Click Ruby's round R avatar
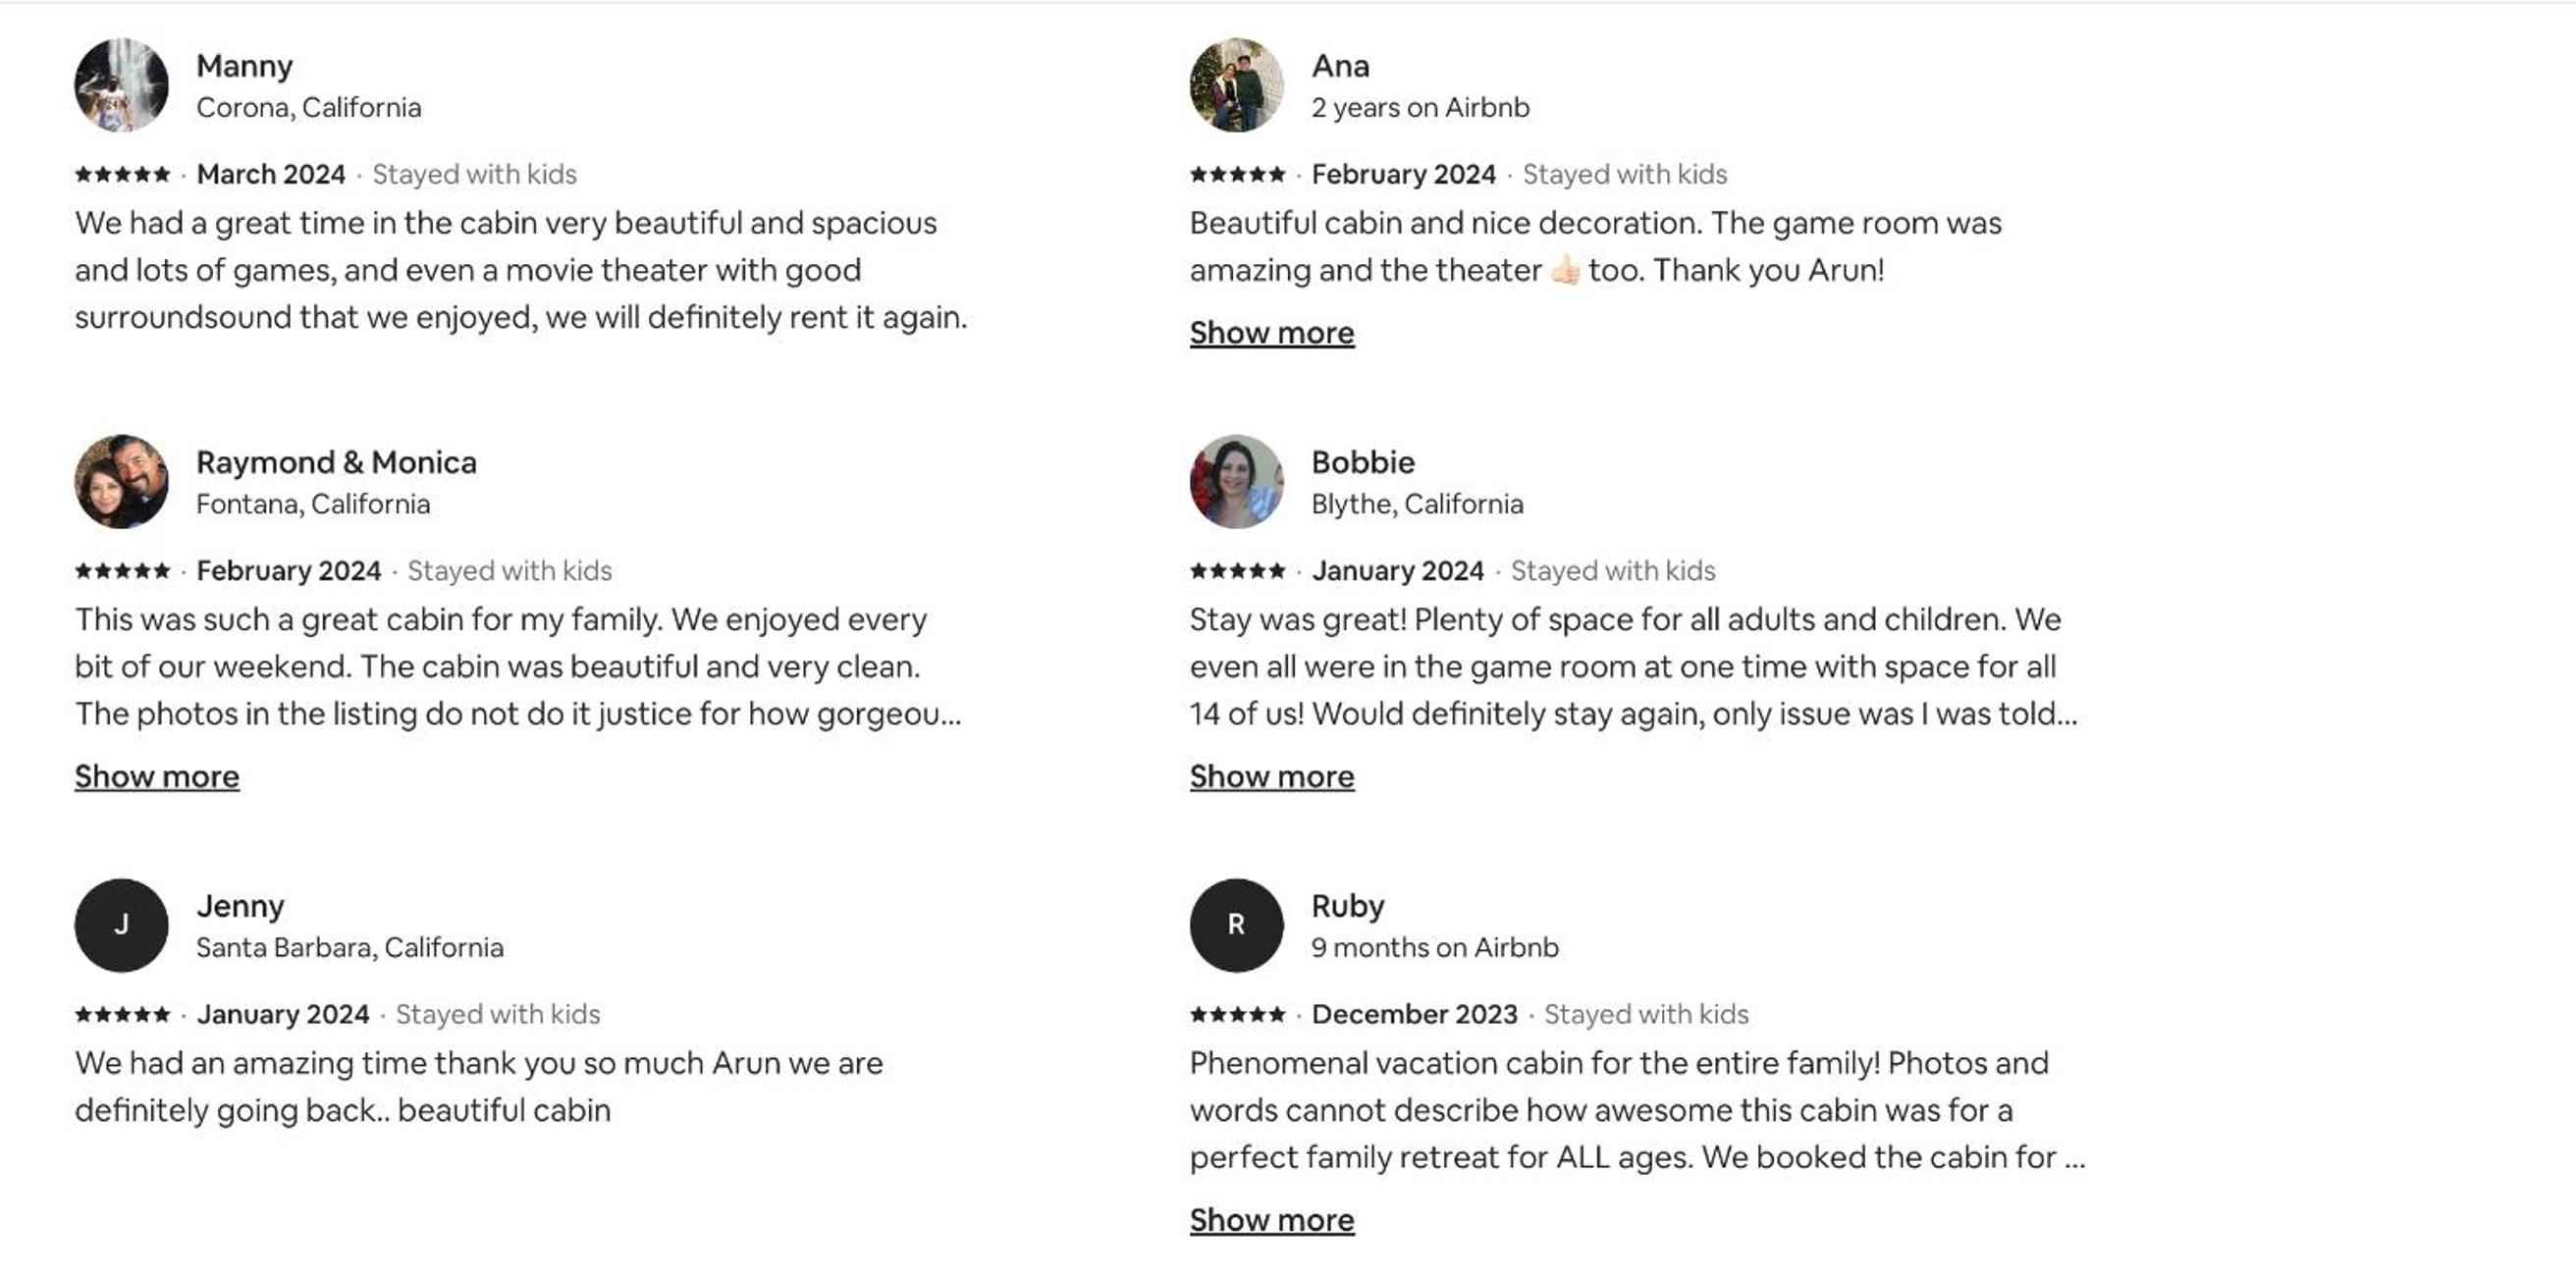The width and height of the screenshot is (2576, 1274). [1236, 925]
